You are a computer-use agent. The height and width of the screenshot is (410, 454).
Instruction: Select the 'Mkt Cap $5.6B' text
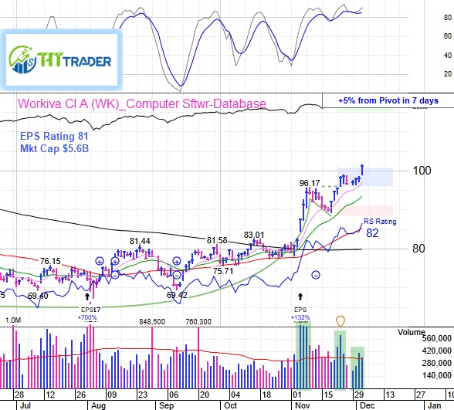(54, 148)
